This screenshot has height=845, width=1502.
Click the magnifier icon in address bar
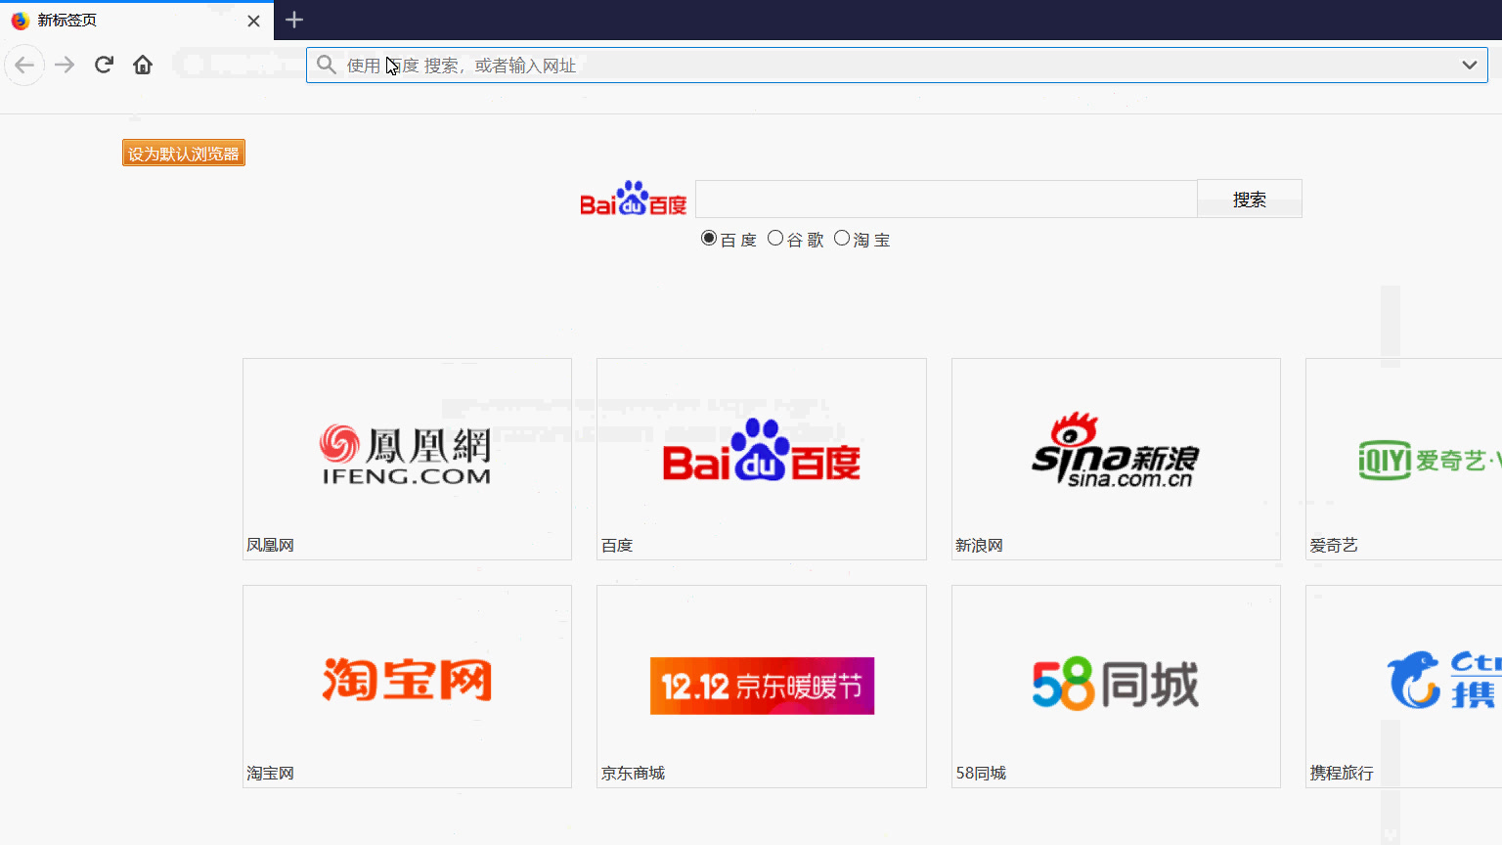pyautogui.click(x=327, y=66)
